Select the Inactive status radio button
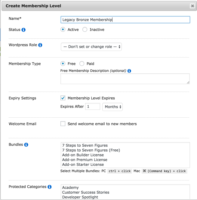This screenshot has height=200, width=197. point(85,30)
